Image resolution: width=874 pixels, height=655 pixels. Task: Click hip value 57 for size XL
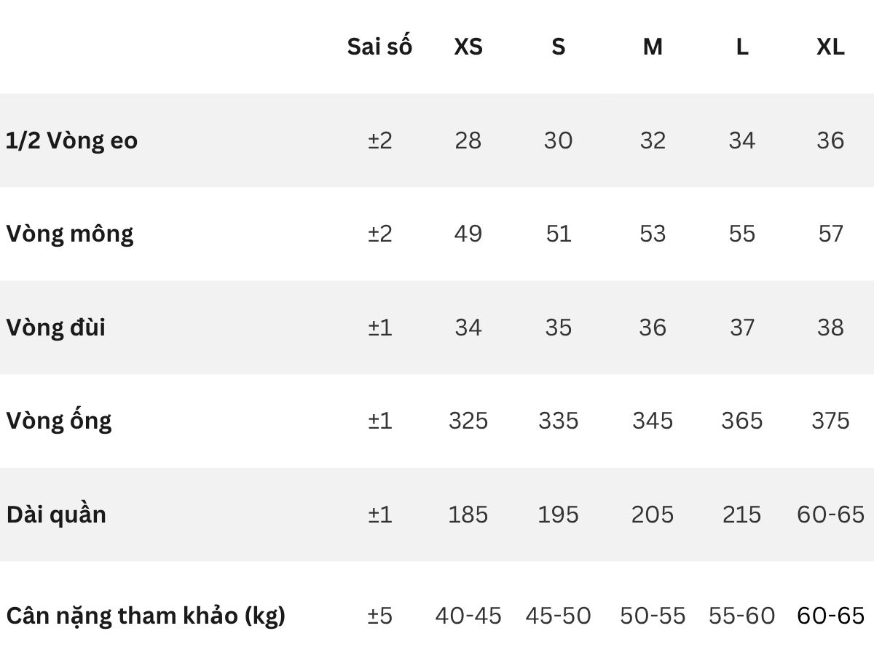(x=830, y=234)
